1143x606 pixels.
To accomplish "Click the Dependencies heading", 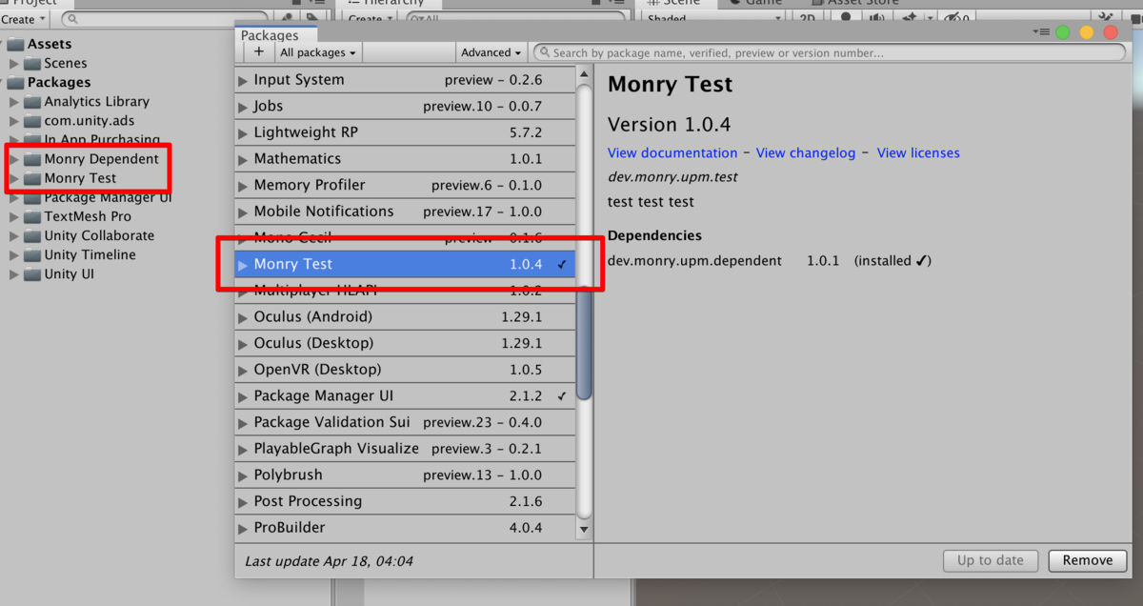I will click(654, 235).
